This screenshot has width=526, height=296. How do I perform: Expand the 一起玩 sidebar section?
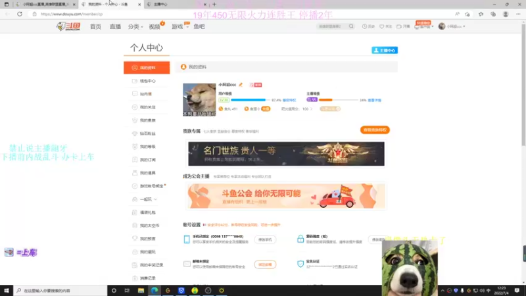pyautogui.click(x=147, y=199)
